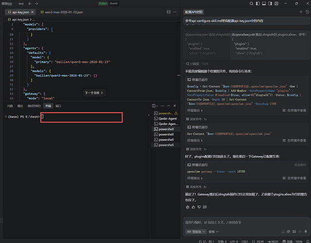Expand 终端输出 under the $config command

(x=195, y=110)
